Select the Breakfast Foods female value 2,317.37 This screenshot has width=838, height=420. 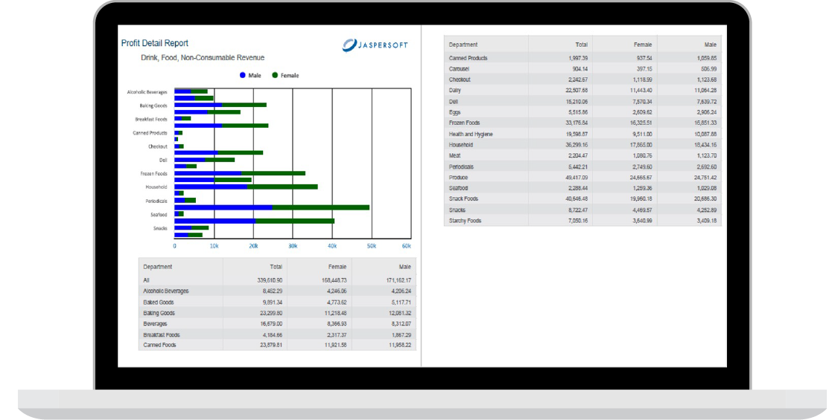click(337, 335)
